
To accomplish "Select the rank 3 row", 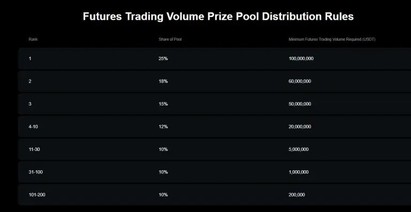I will [x=215, y=104].
